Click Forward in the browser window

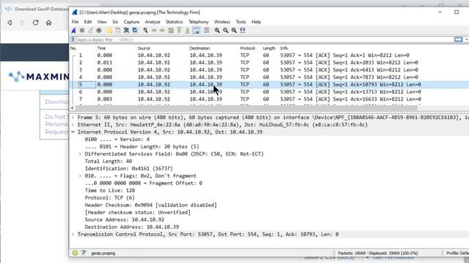(23, 23)
